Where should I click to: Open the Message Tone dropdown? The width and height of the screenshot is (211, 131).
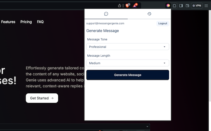(x=128, y=47)
